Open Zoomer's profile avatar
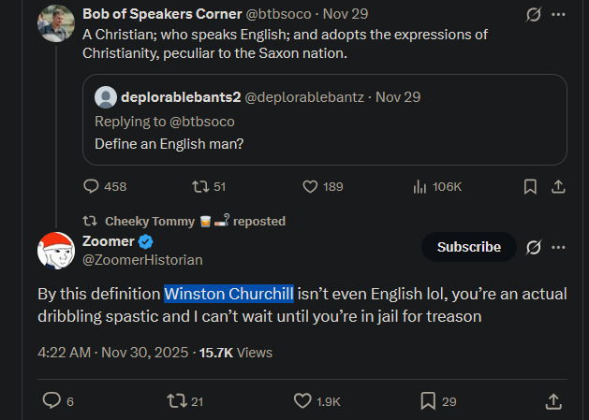 point(56,250)
